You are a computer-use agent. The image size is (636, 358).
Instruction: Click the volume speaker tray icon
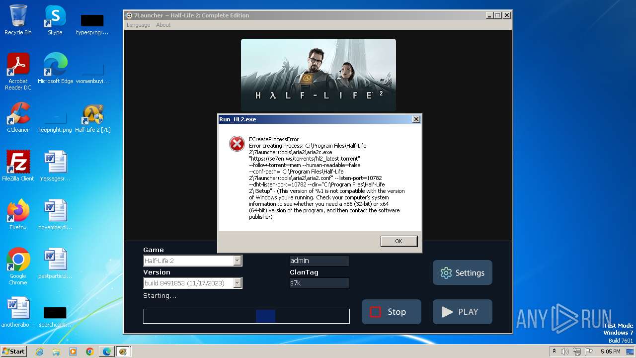[565, 352]
